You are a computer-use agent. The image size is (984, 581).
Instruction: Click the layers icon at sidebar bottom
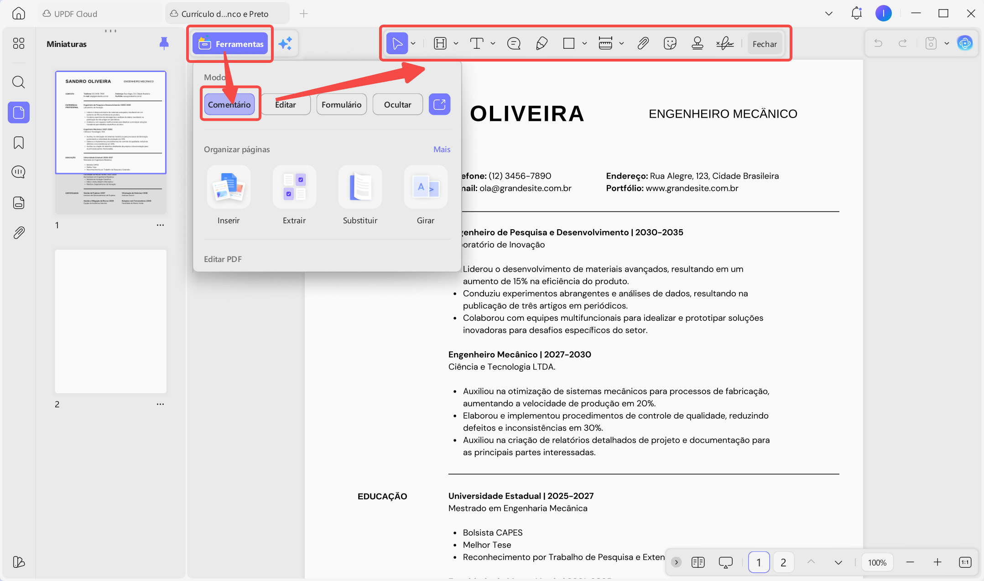(x=18, y=562)
